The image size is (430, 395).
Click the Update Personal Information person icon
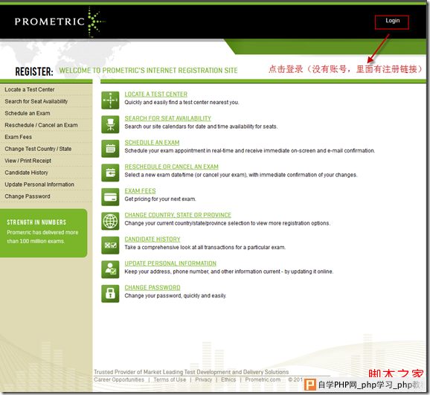click(110, 269)
